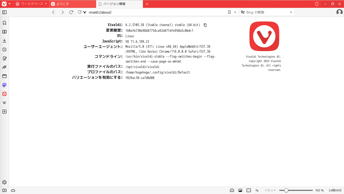The image size is (344, 194).
Task: Click the f829ac10-ca7d8d80 variations value
Action: pos(140,78)
